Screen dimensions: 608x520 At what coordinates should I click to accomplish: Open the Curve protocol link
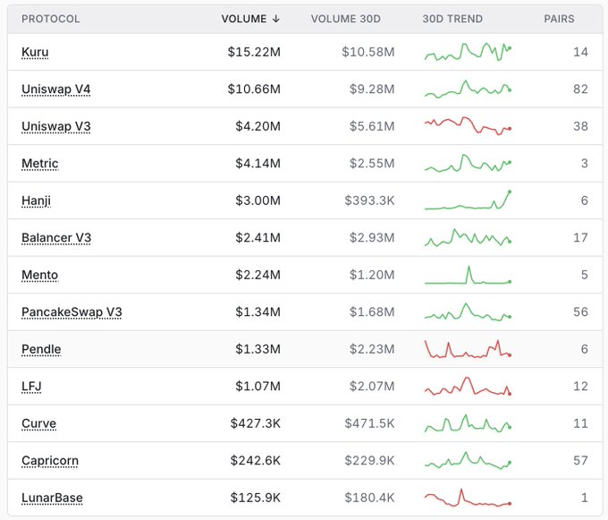tap(38, 423)
